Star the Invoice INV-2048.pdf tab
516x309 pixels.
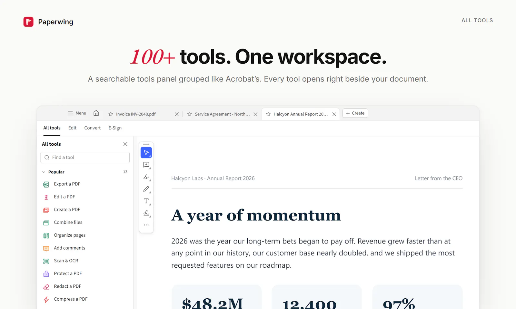coord(111,114)
